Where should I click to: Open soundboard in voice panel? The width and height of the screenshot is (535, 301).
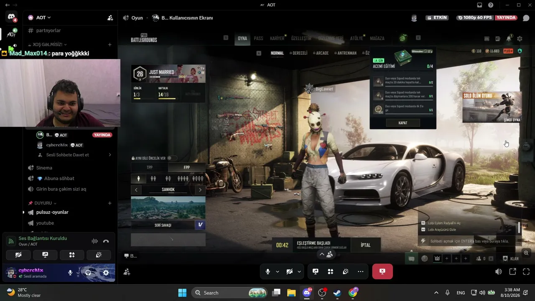coord(99,255)
